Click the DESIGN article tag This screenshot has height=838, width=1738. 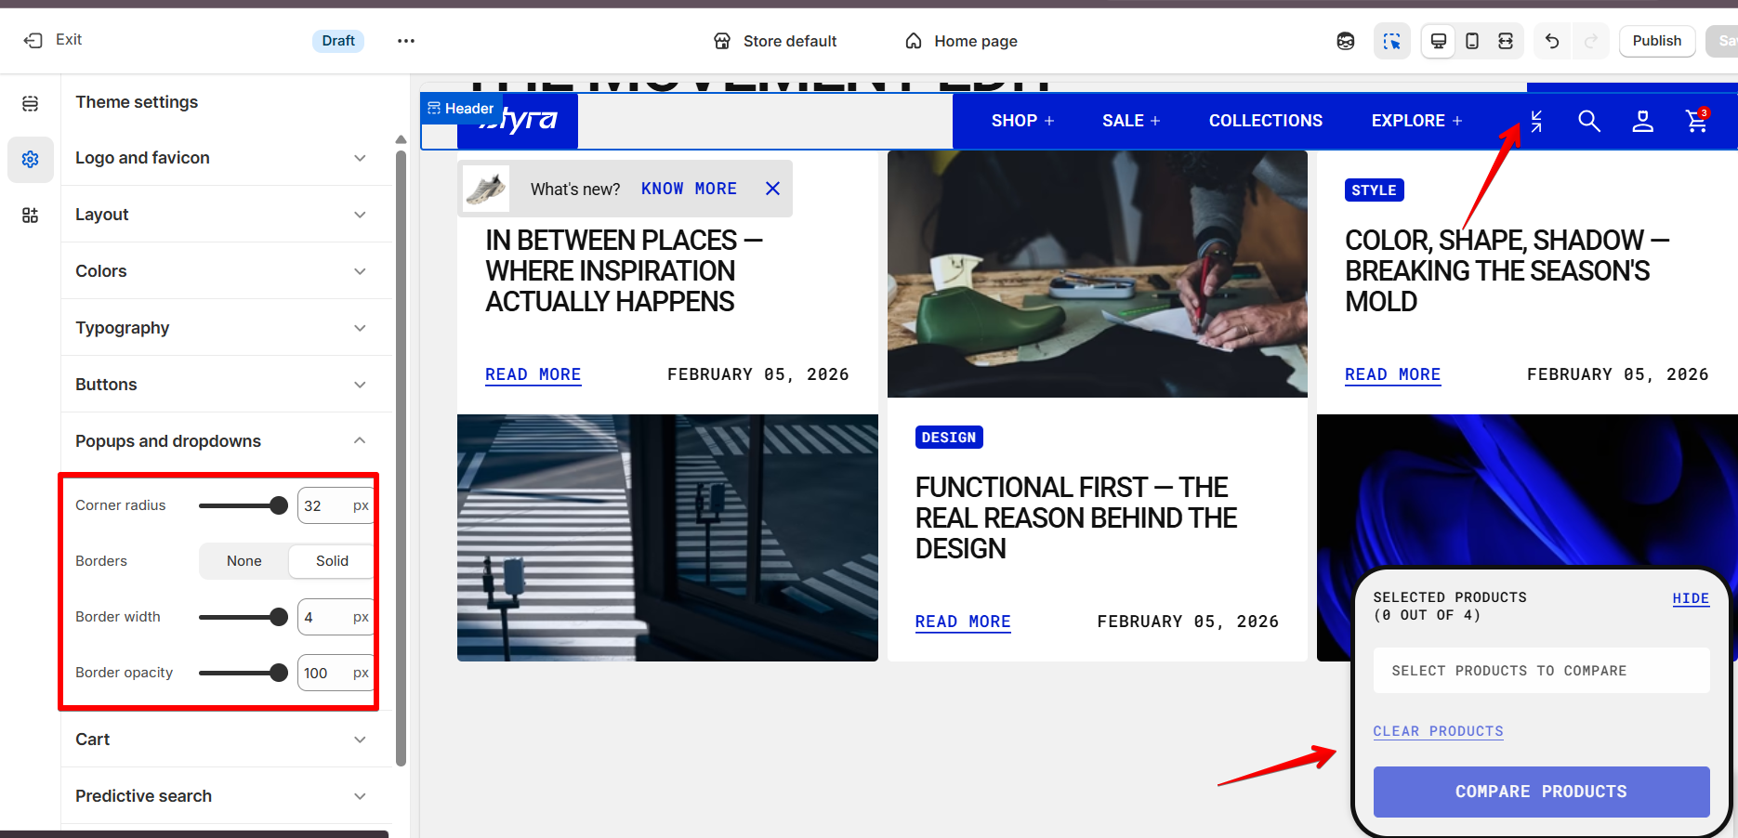949,438
